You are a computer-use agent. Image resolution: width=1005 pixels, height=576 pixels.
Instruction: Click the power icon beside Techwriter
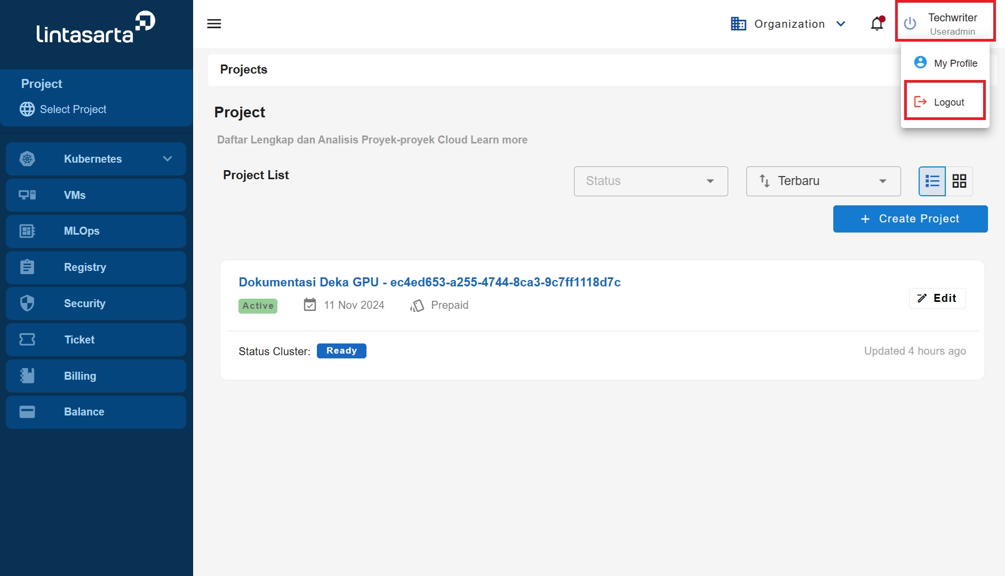(x=910, y=23)
